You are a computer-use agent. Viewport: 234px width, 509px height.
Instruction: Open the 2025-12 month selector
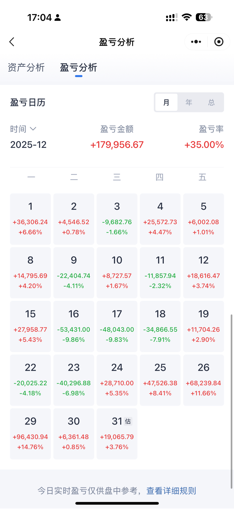pos(28,145)
